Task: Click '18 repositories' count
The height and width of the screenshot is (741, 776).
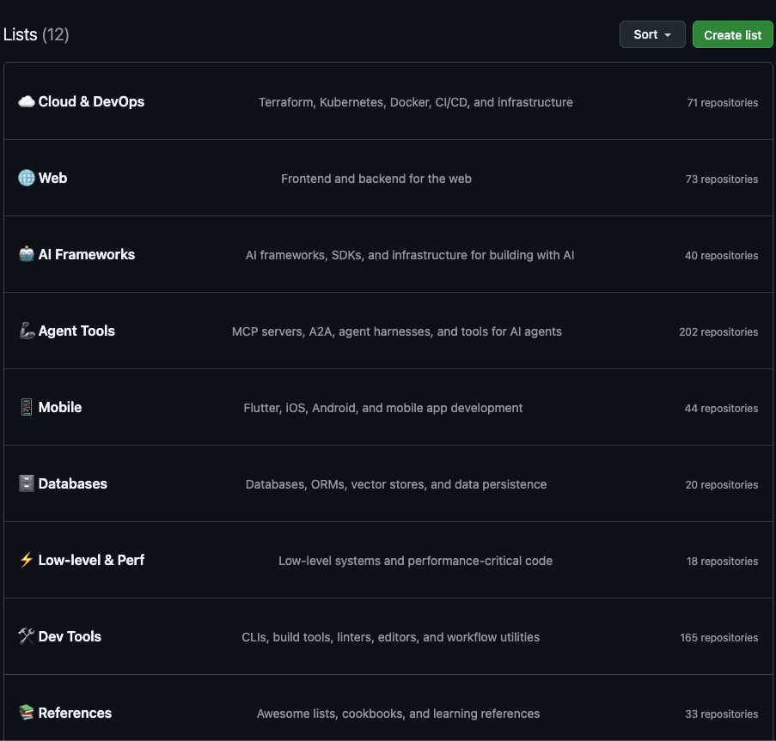Action: pos(722,561)
